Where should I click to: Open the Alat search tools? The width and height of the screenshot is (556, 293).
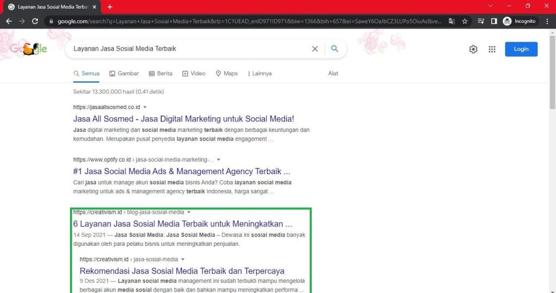pos(333,74)
